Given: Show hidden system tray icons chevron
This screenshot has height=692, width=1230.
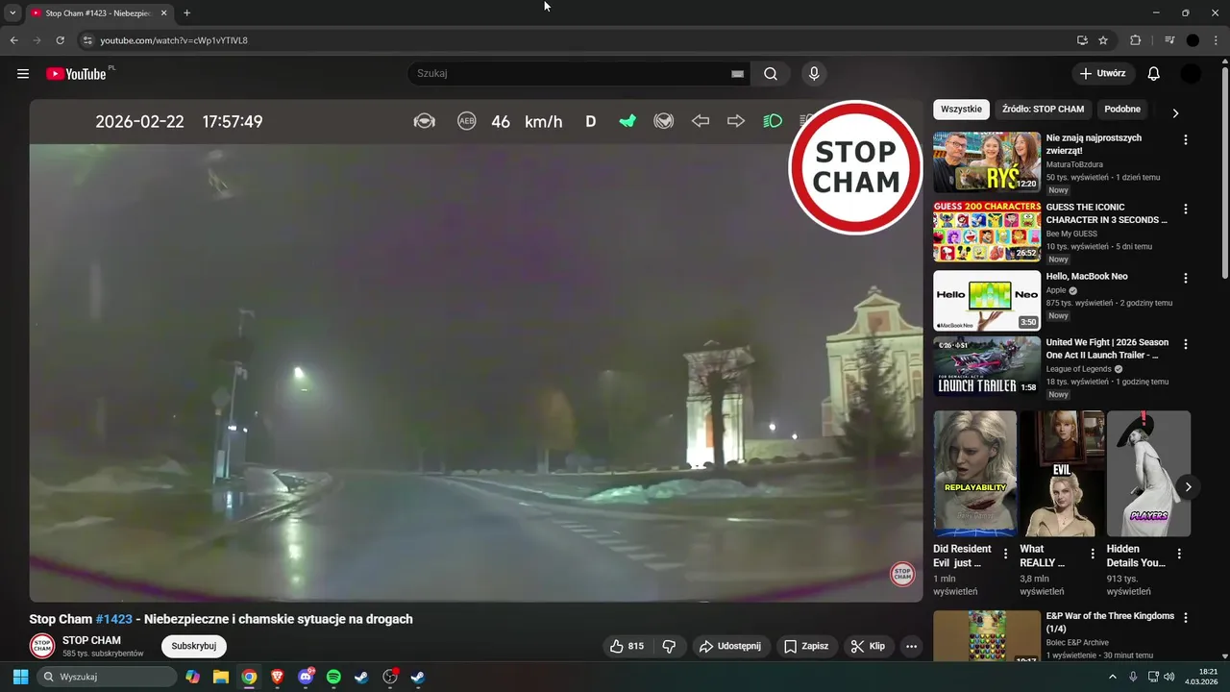Looking at the screenshot, I should point(1113,677).
